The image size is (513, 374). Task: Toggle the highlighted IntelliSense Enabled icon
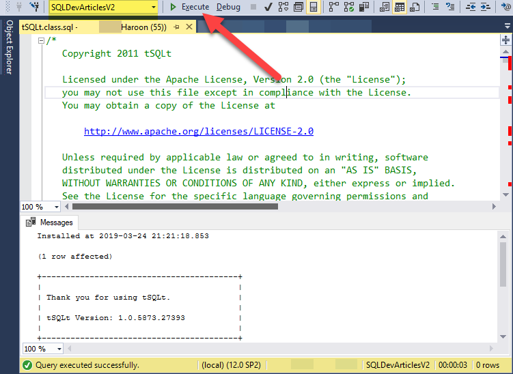pos(314,7)
